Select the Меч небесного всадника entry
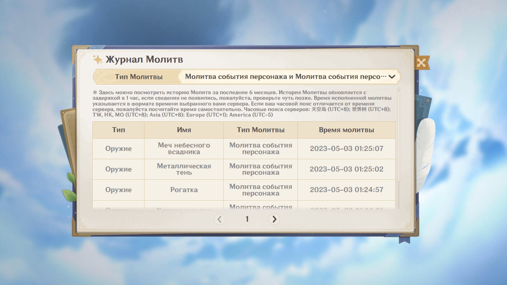 pyautogui.click(x=184, y=149)
